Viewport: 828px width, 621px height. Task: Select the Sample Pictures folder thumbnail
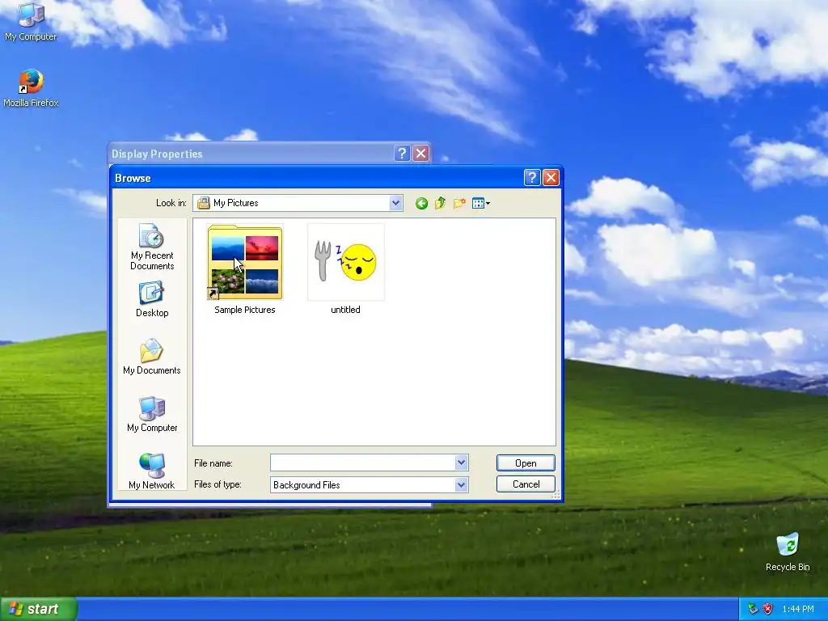(x=245, y=262)
